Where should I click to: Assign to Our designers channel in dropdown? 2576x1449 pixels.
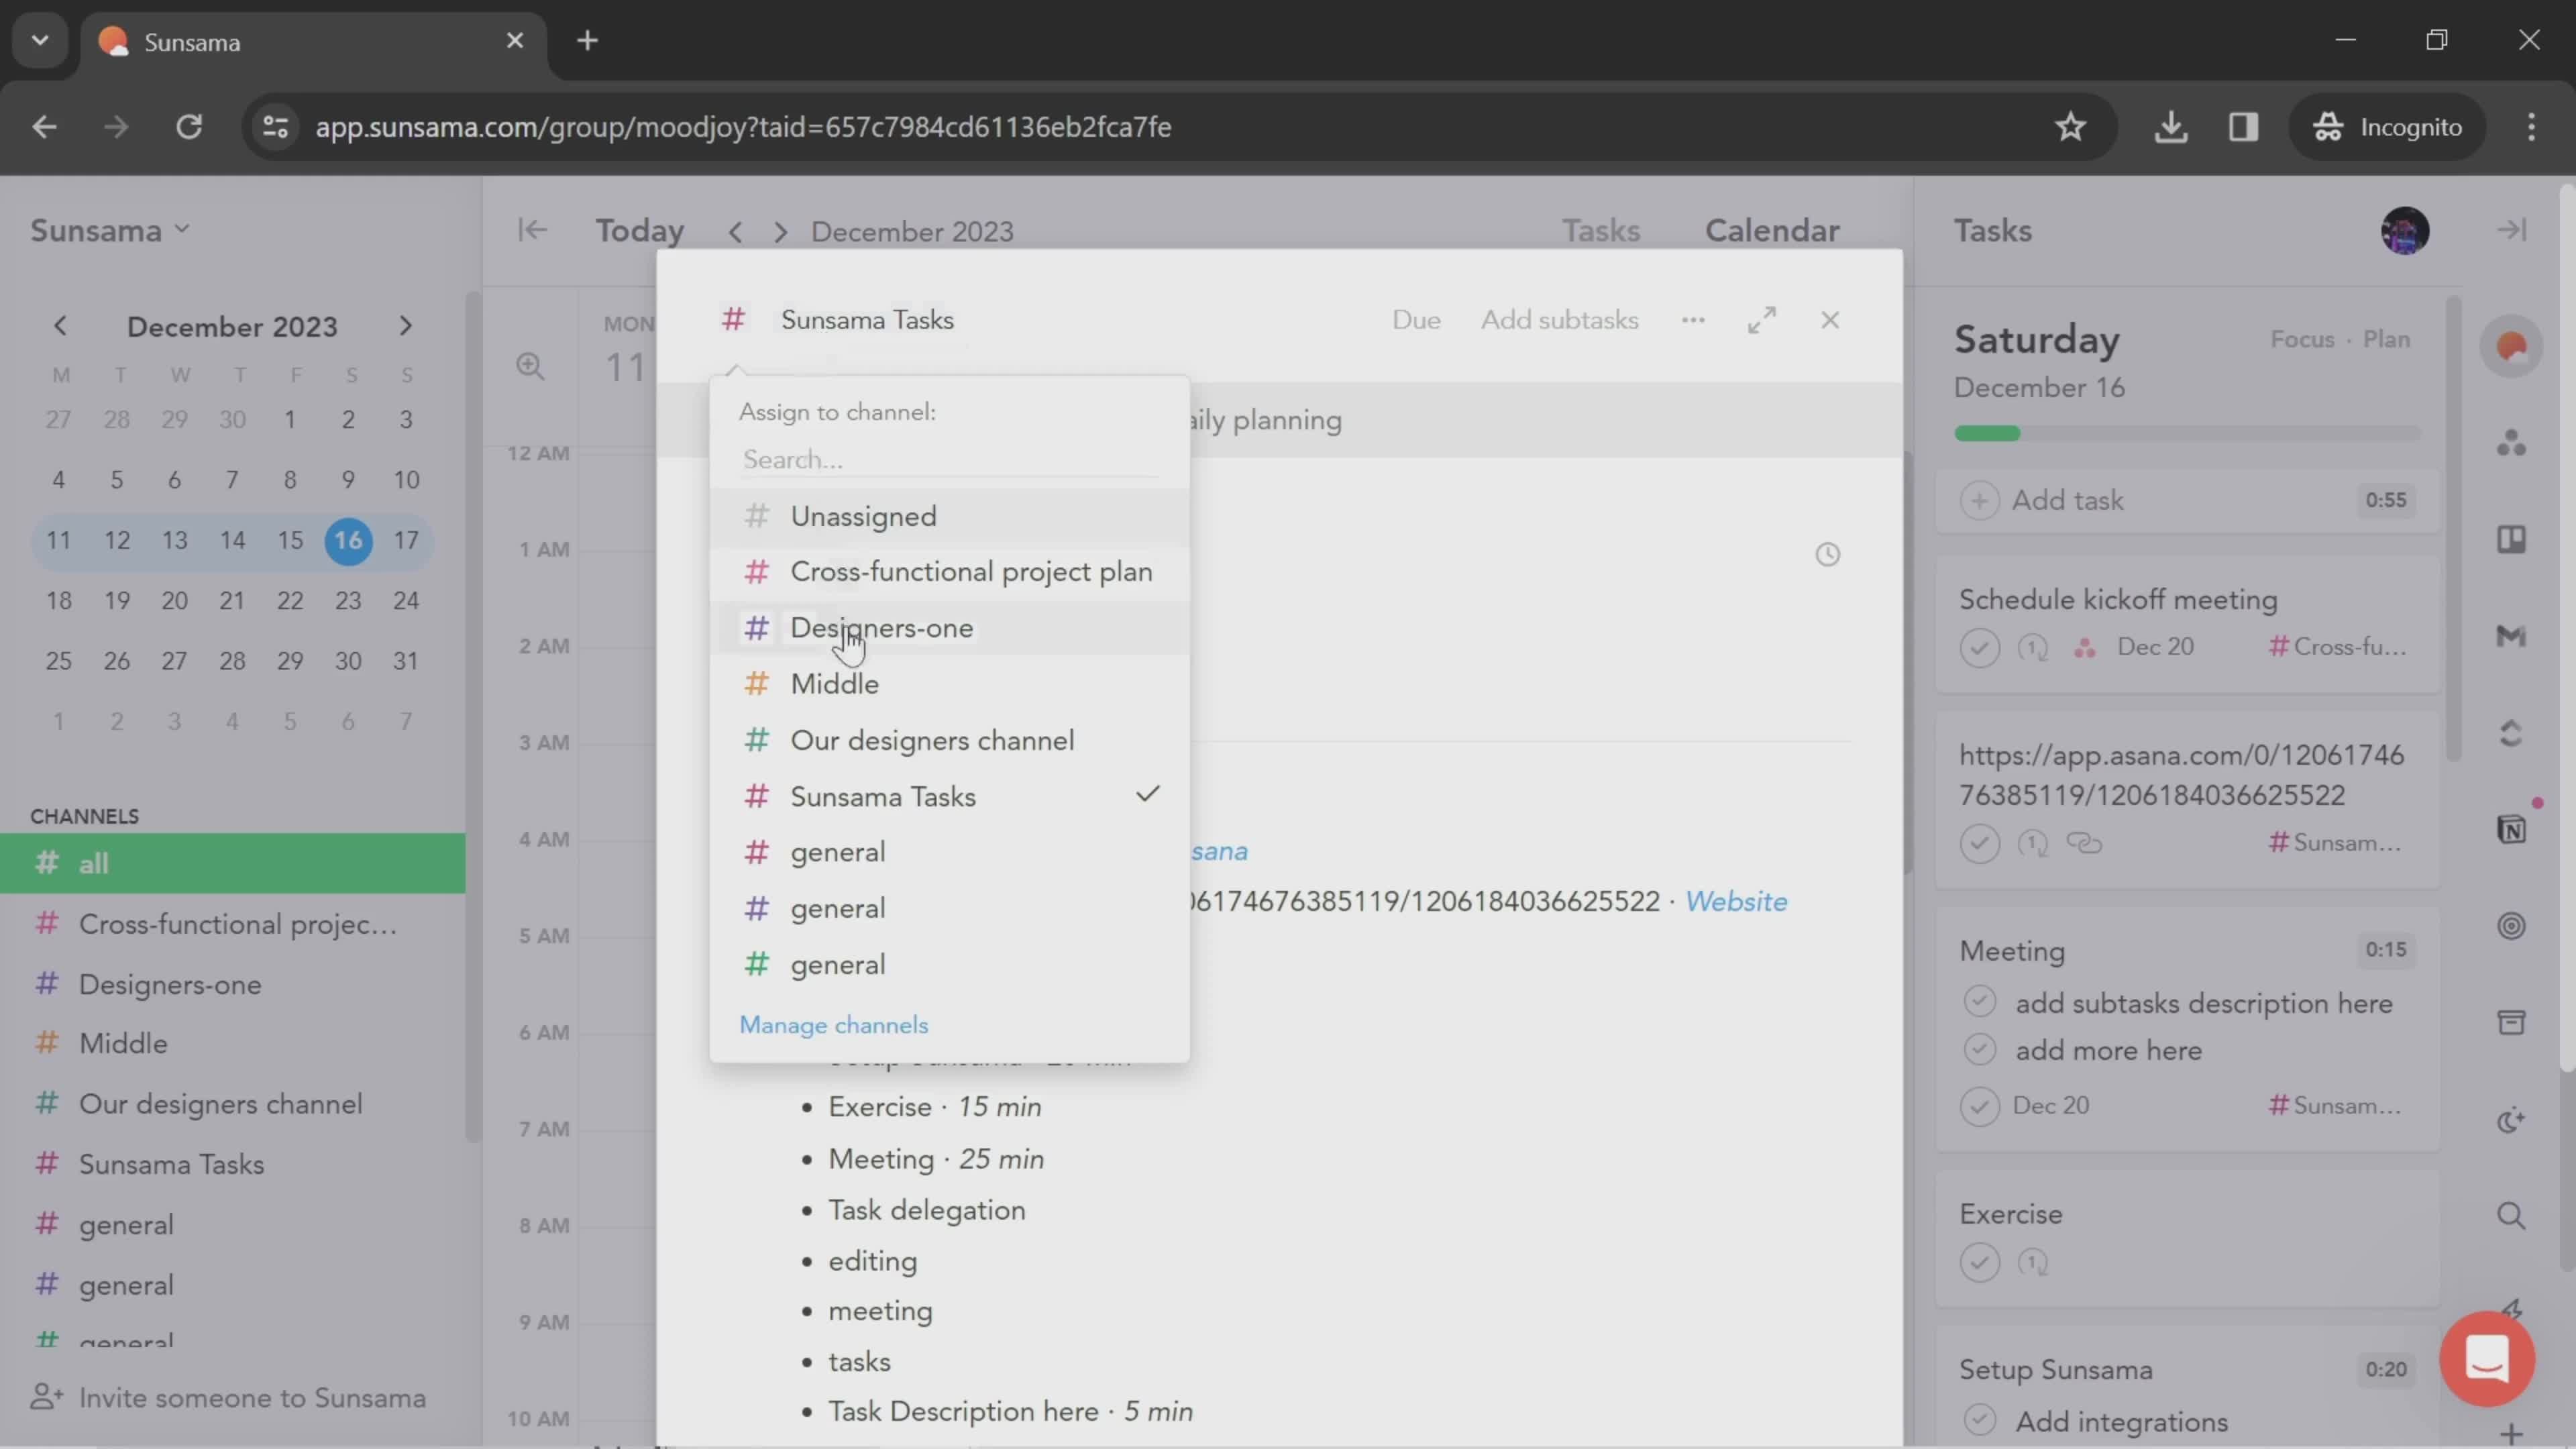[x=949, y=741]
